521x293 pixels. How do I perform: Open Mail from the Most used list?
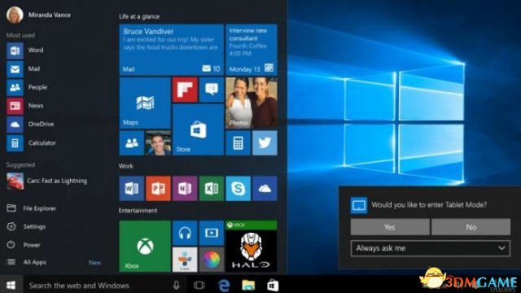tap(24, 68)
